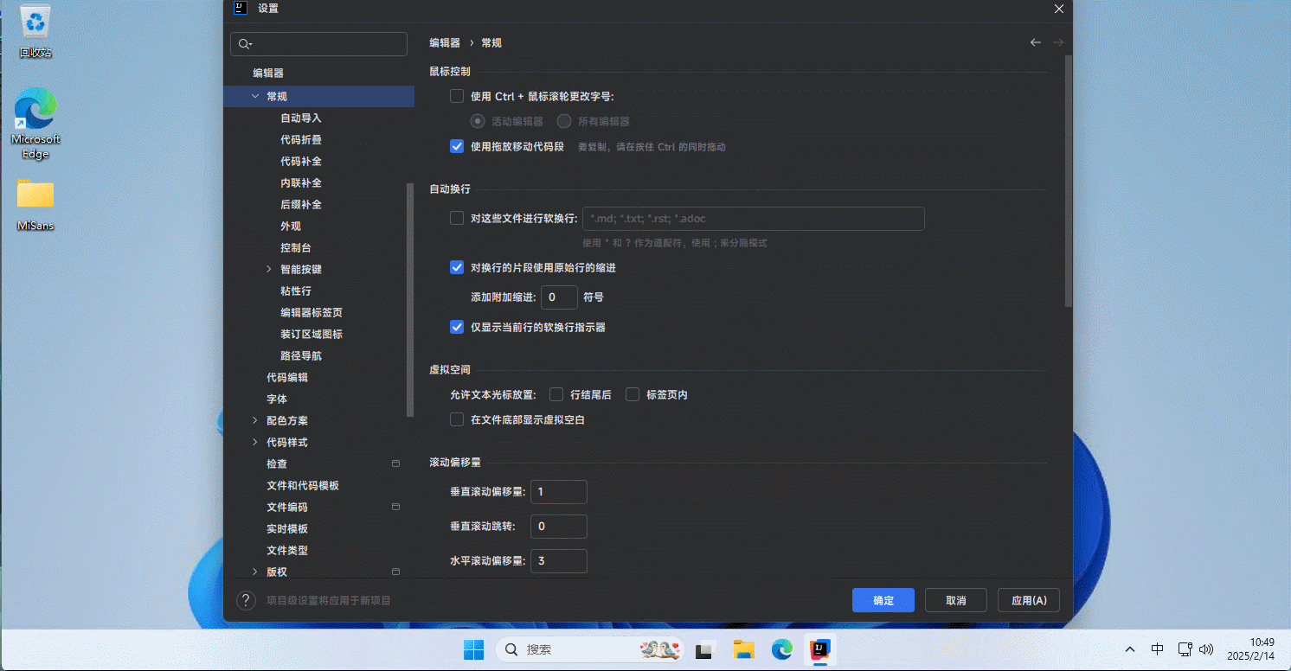The height and width of the screenshot is (671, 1291).
Task: Open Microsoft Edge from the taskbar
Action: [782, 649]
